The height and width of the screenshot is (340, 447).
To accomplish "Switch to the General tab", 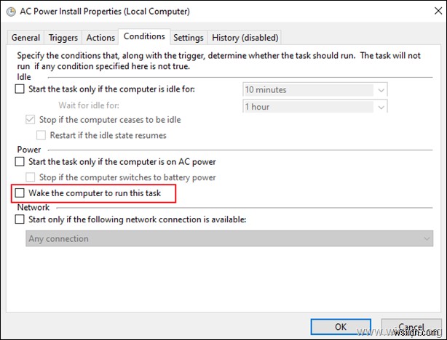I will click(x=26, y=38).
